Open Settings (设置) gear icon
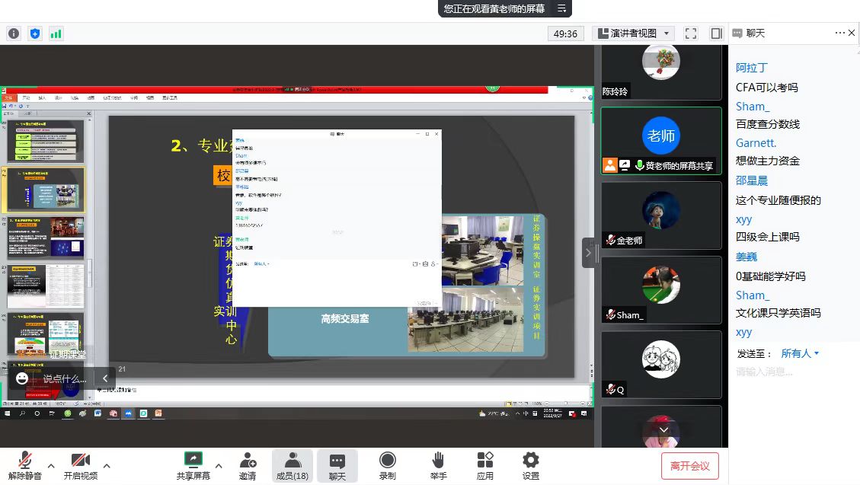This screenshot has width=860, height=485. 531,465
